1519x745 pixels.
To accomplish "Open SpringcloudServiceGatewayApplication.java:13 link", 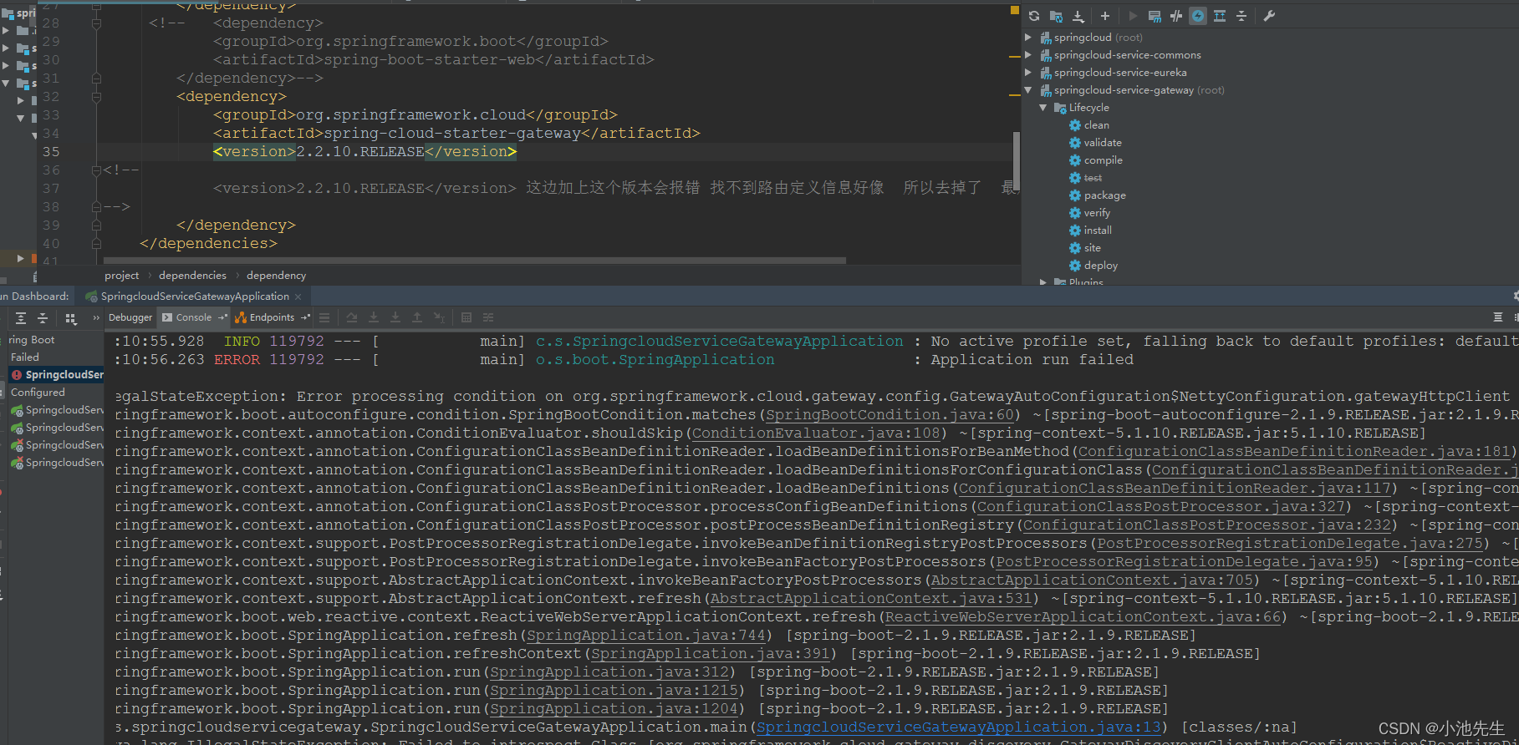I will (x=959, y=727).
